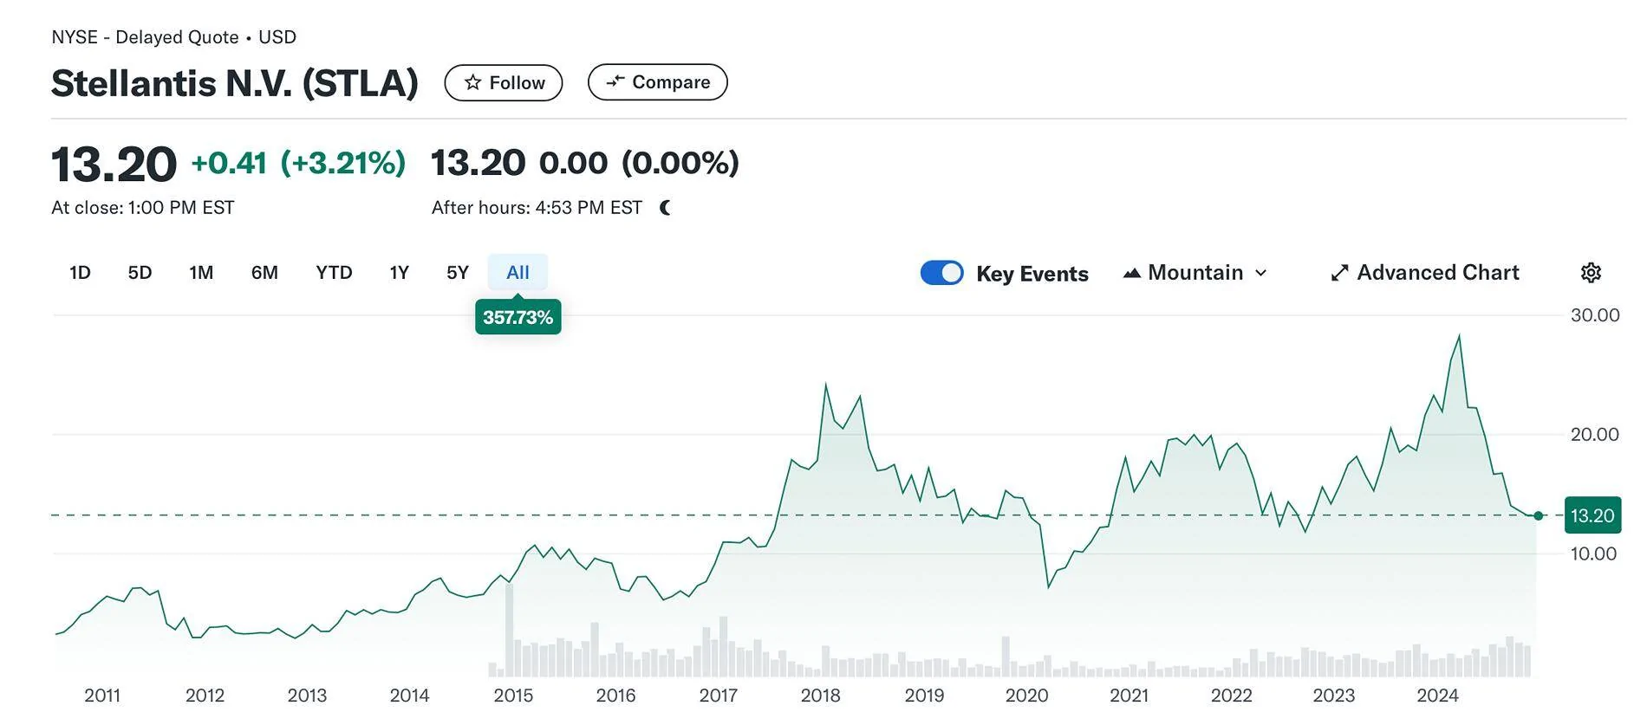Screen dimensions: 1647x725
Task: Click the Key Events label
Action: coord(1032,274)
